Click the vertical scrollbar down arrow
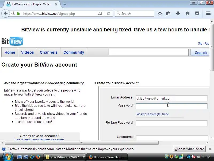This screenshot has height=161, width=214. 212,138
